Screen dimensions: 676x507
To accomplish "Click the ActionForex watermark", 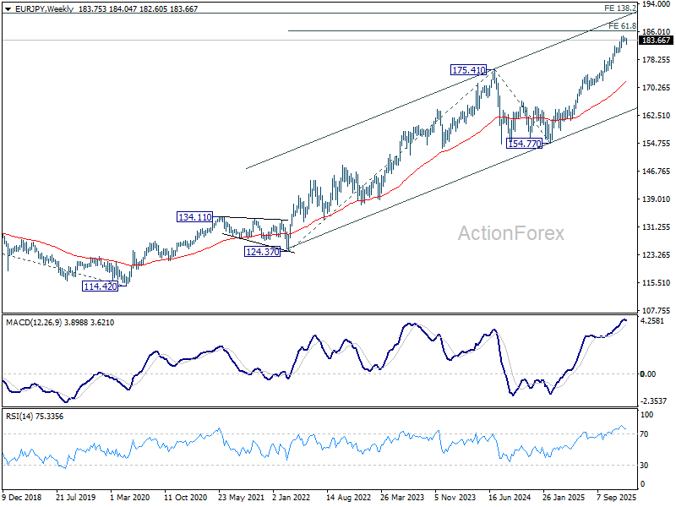I will click(511, 233).
